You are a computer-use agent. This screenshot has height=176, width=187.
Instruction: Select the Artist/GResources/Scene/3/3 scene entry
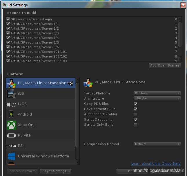92,33
